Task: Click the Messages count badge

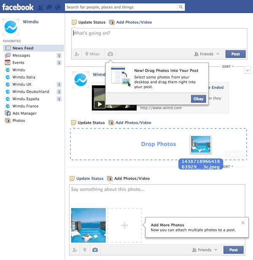Action: (x=59, y=56)
